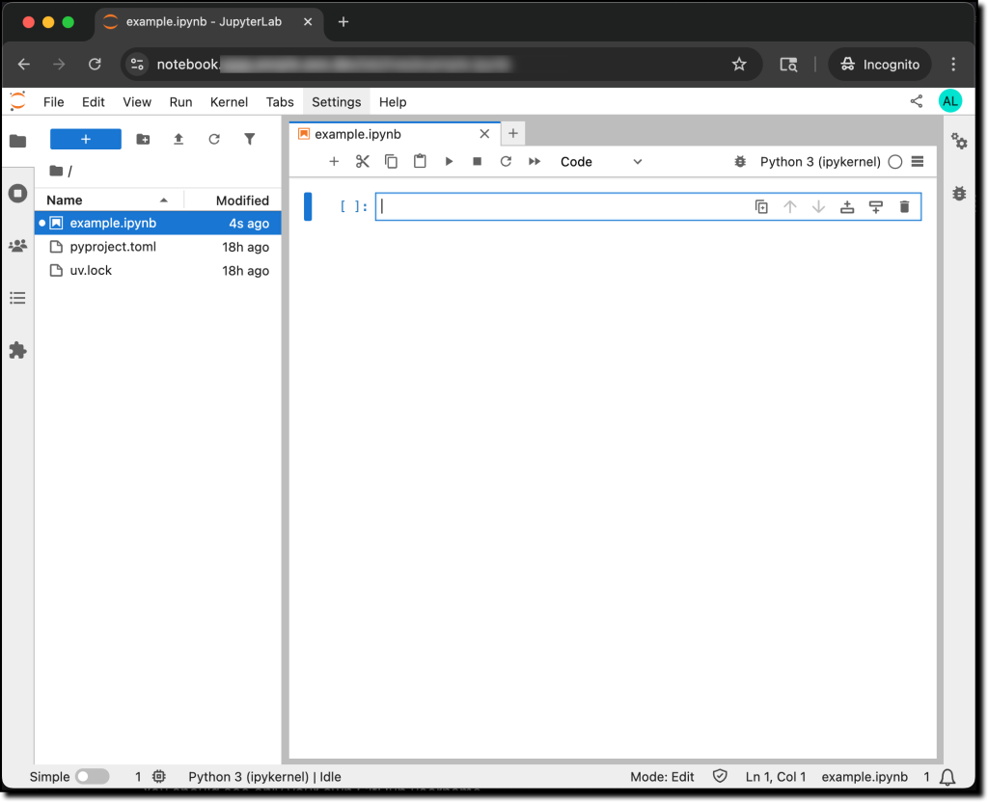Viewport: 988px width, 802px height.
Task: Click the Running Terminals and Kernels sidebar icon
Action: click(17, 194)
